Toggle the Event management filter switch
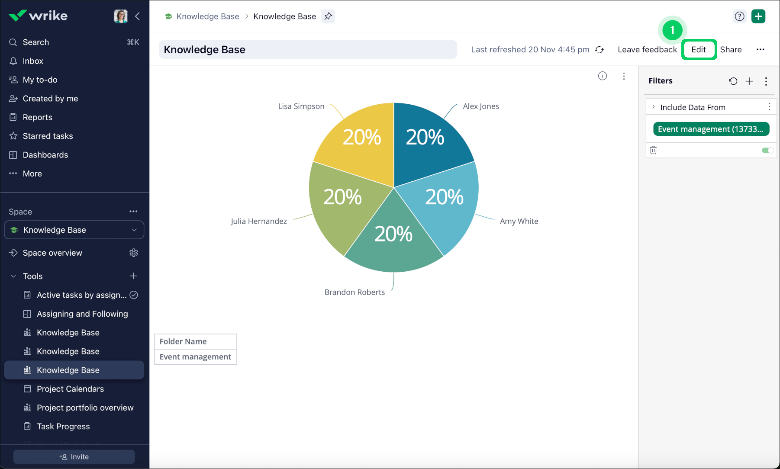 tap(768, 150)
